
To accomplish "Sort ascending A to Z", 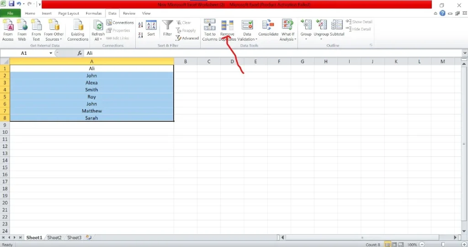I will point(140,25).
